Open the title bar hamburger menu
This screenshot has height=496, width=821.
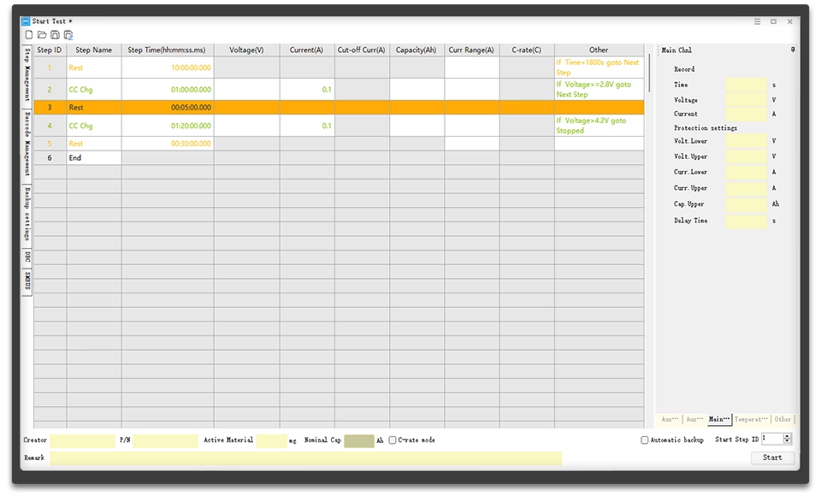[757, 21]
